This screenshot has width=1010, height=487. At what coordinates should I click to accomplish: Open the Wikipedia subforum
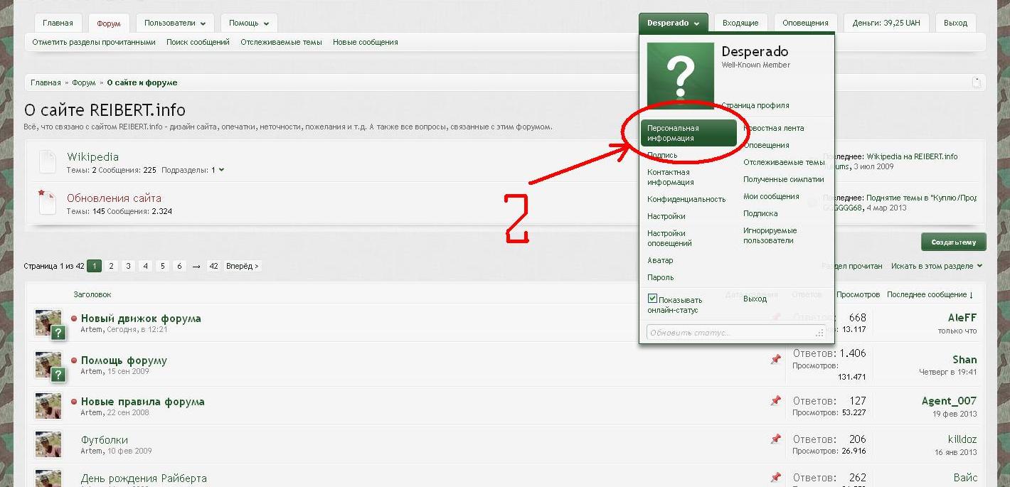click(x=92, y=156)
